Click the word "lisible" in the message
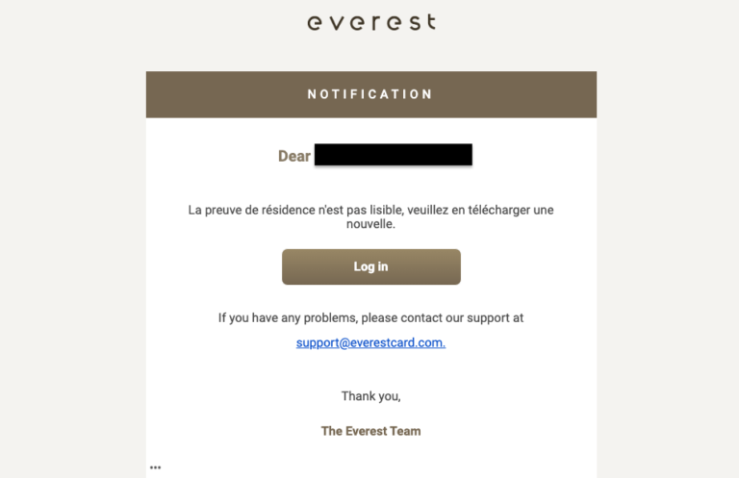The height and width of the screenshot is (478, 739). tap(384, 210)
